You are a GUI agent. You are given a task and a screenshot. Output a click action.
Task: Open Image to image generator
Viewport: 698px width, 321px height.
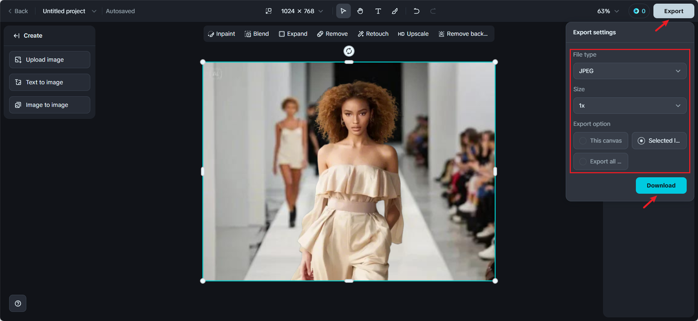[x=50, y=105]
